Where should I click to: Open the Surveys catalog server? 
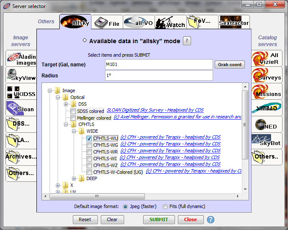pyautogui.click(x=267, y=75)
